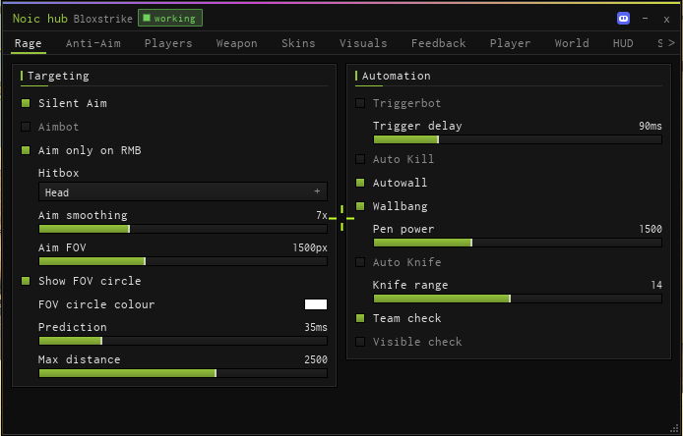Click the Hitbox label text
This screenshot has height=436, width=683.
(x=59, y=173)
